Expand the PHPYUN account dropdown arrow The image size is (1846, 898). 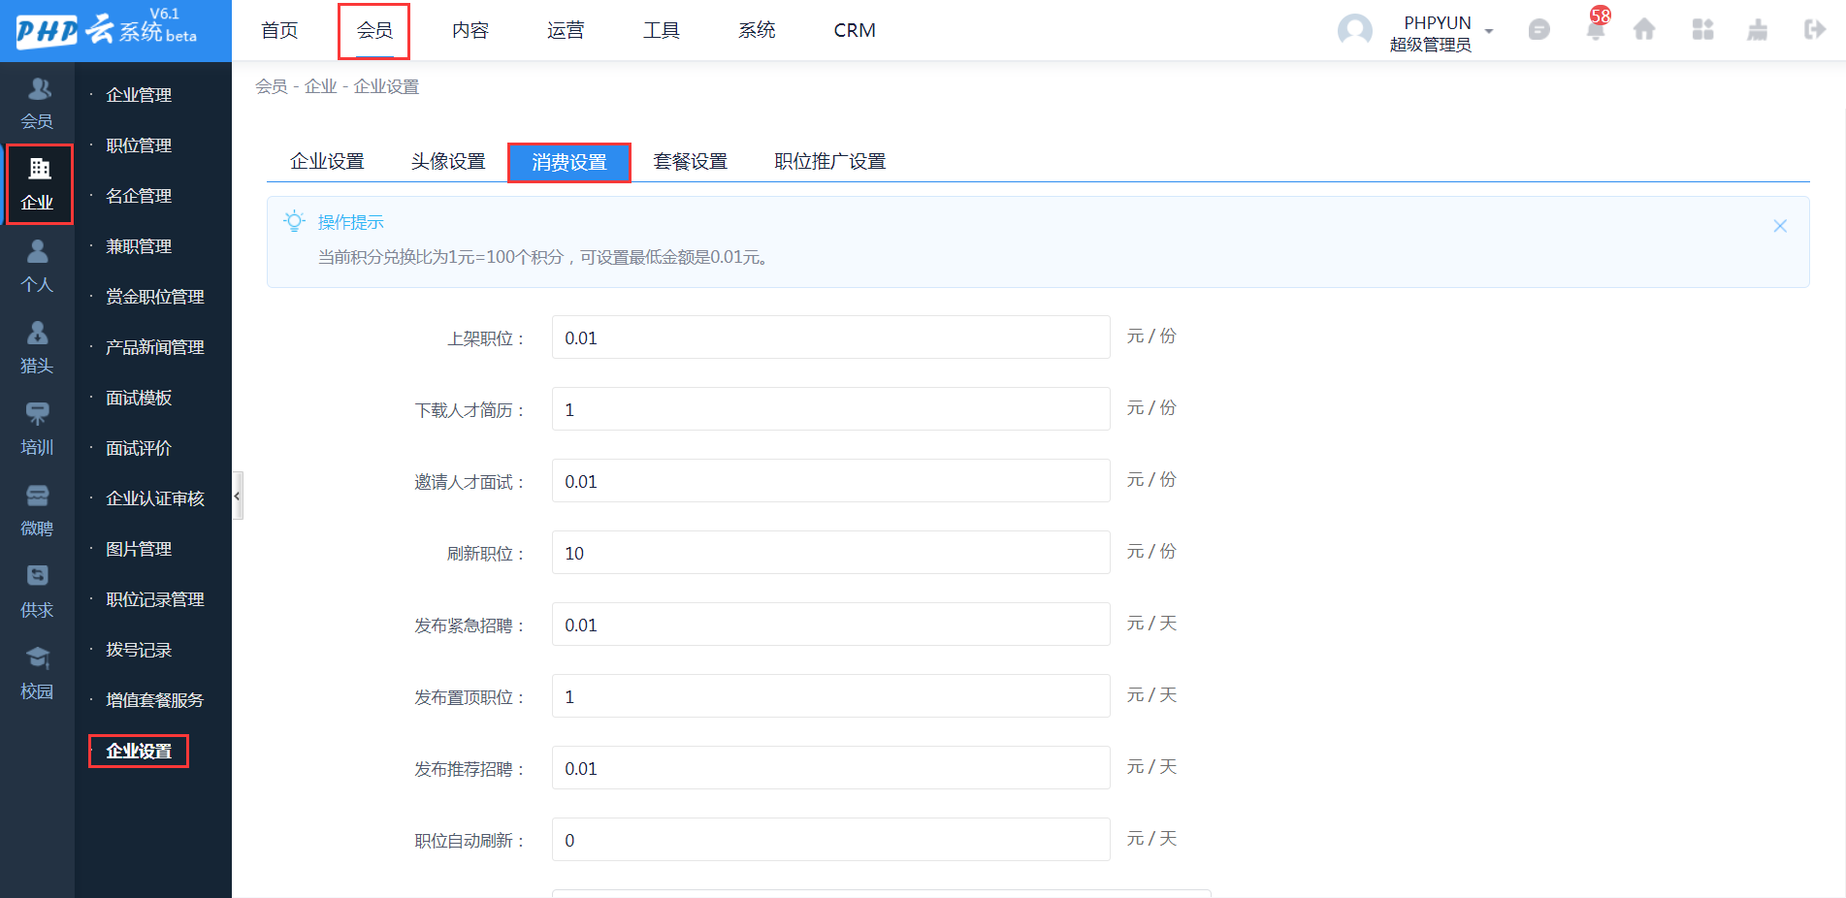pyautogui.click(x=1489, y=31)
